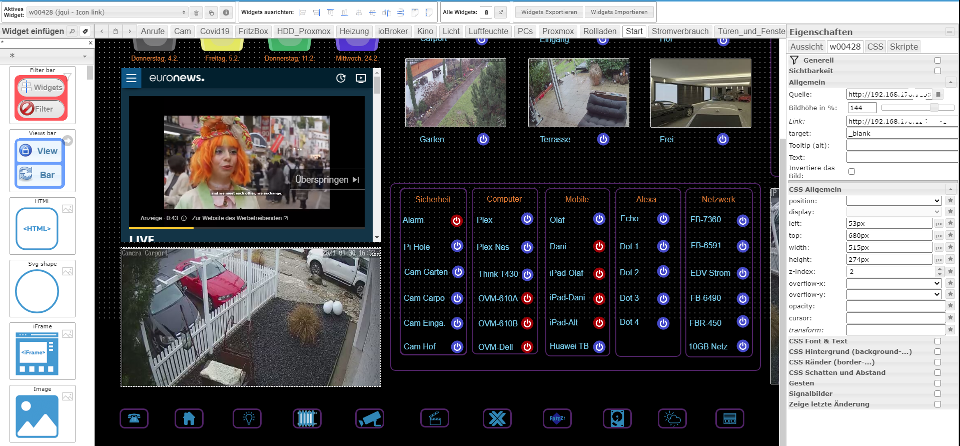Click Überspringen to skip the ad
This screenshot has width=960, height=446.
327,180
